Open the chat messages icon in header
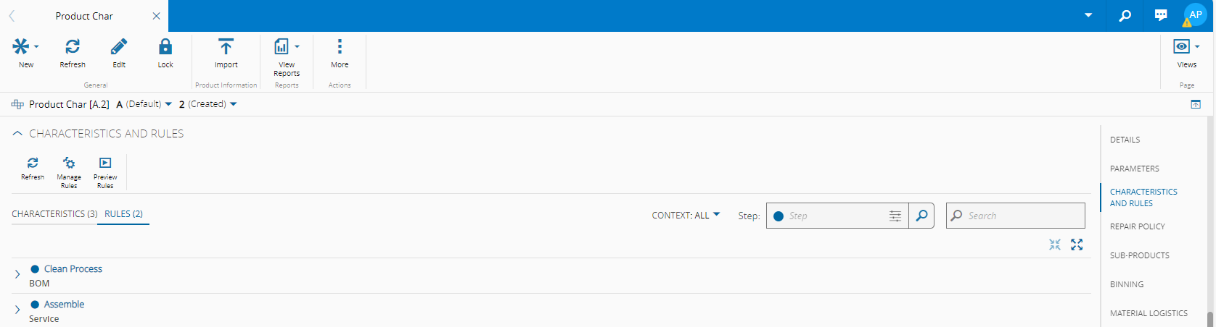1216x327 pixels. tap(1161, 15)
